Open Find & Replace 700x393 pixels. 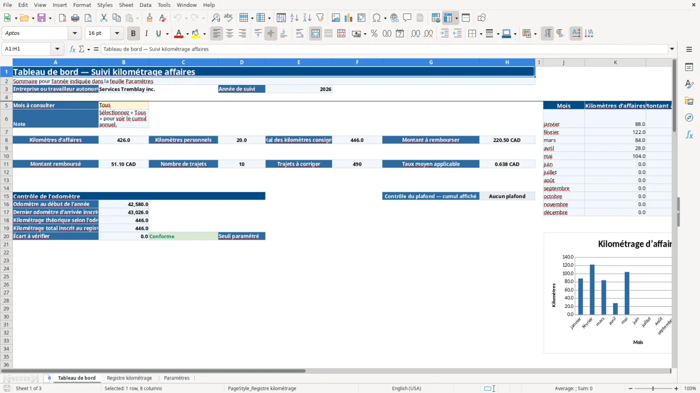click(216, 18)
